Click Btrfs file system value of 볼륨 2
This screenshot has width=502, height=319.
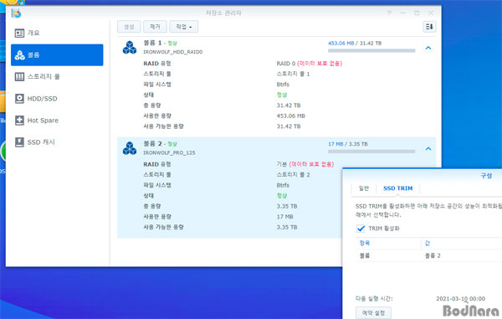pos(283,185)
